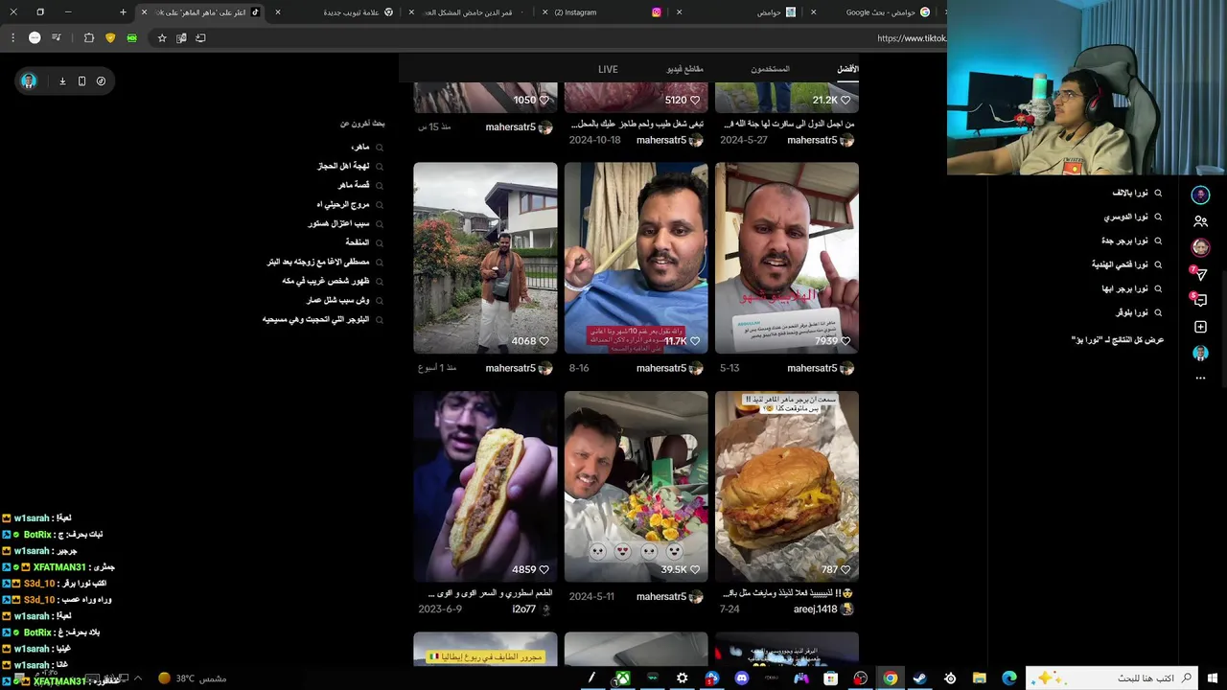Open the profile avatar below the upload icon
This screenshot has height=690, width=1227.
1200,354
